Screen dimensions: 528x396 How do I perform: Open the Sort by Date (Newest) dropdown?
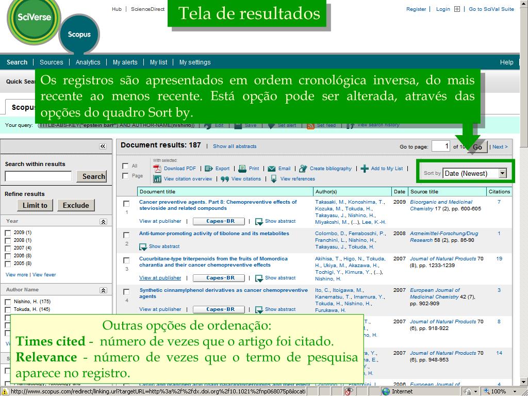475,173
